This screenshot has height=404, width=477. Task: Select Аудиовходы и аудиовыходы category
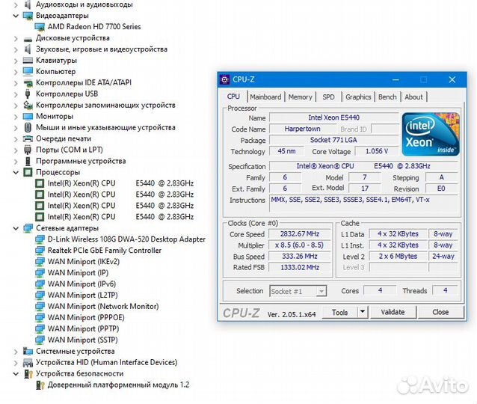point(84,4)
